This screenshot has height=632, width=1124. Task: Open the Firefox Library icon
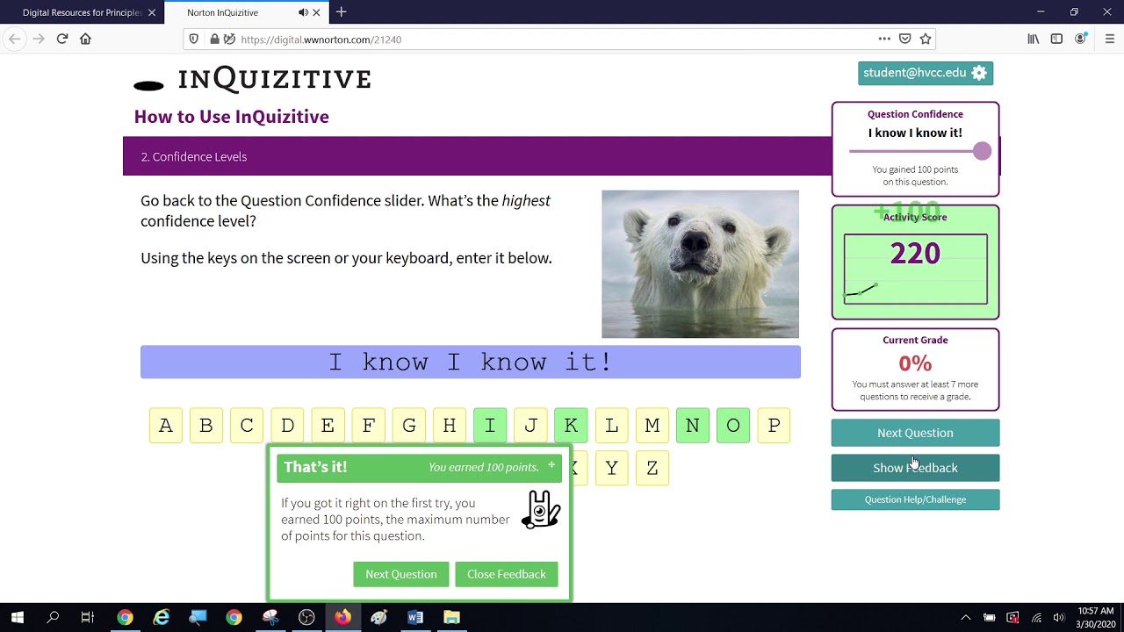click(1034, 39)
